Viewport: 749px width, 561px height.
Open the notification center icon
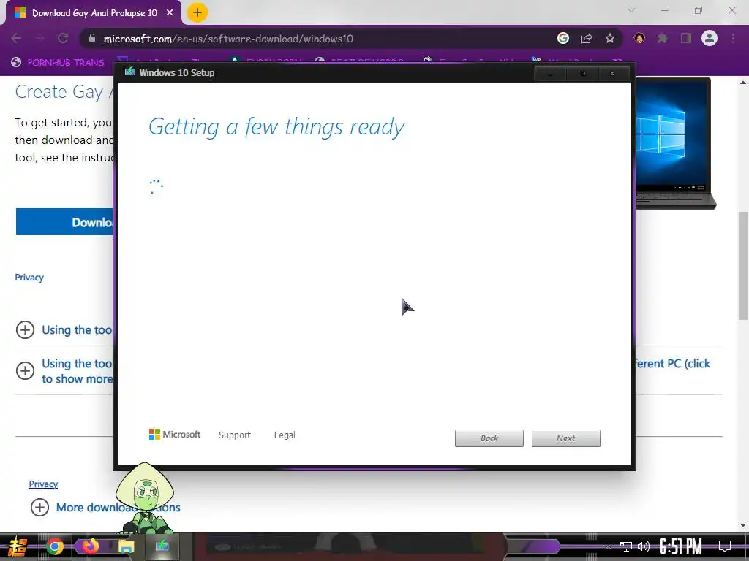coord(725,546)
